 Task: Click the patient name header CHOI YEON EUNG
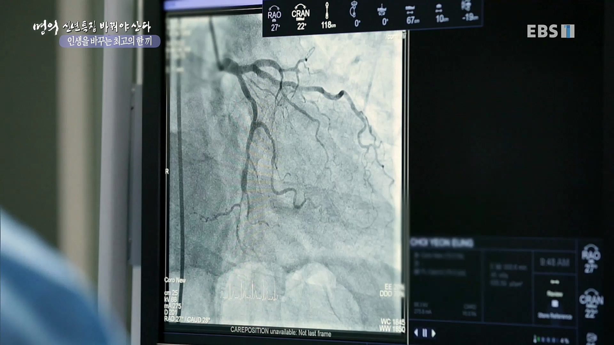pyautogui.click(x=442, y=243)
